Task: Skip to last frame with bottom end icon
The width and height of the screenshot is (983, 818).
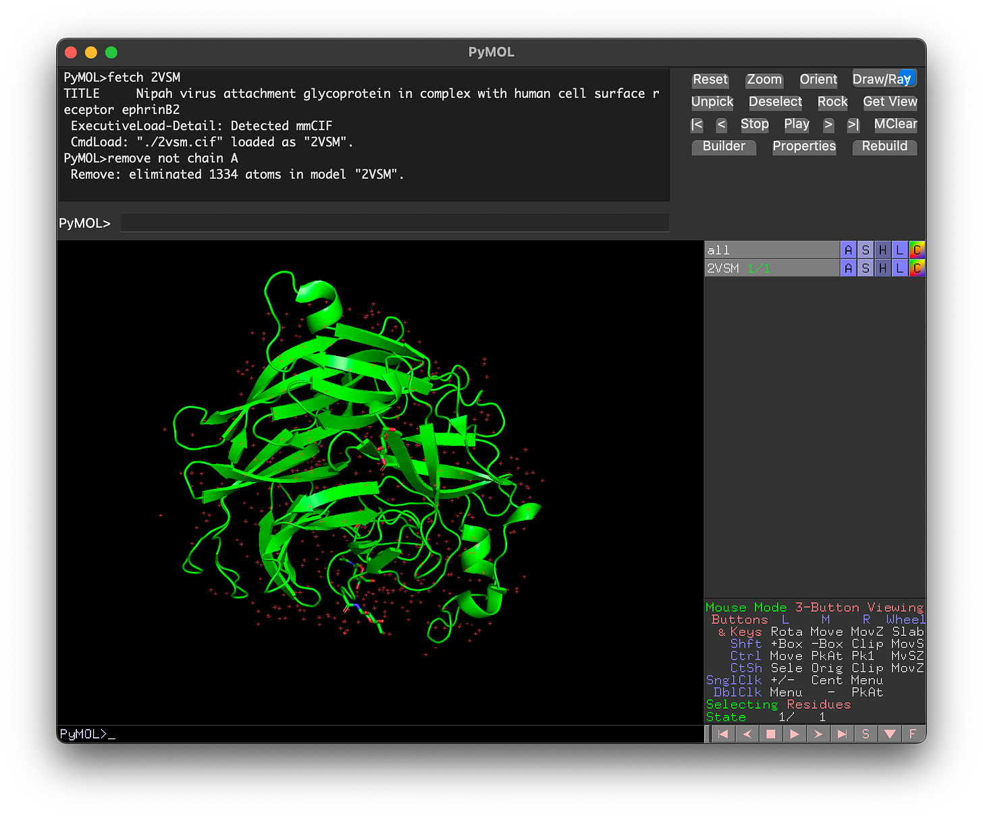Action: point(842,734)
